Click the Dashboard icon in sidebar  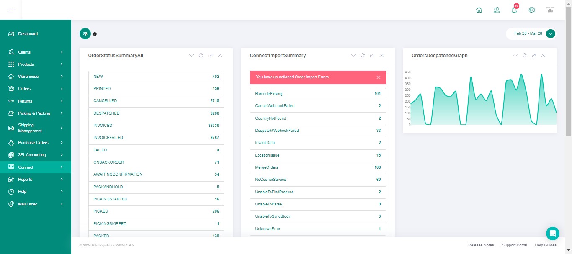[11, 34]
